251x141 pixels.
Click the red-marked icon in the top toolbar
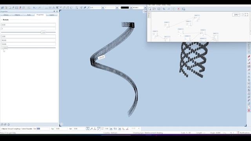(20, 8)
